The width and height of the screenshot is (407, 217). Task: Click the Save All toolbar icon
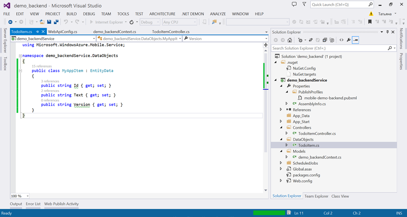(x=56, y=22)
